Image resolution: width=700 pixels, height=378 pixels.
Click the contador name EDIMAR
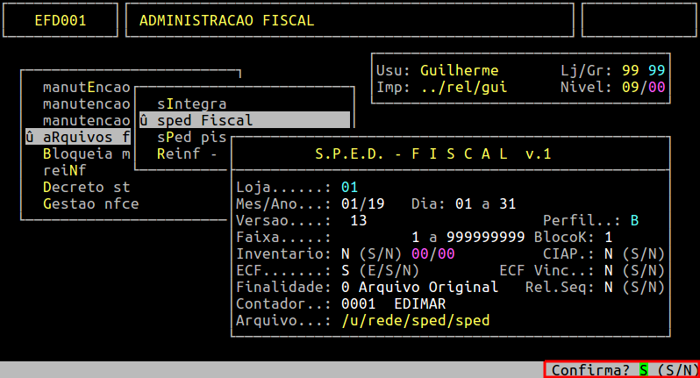tap(419, 304)
